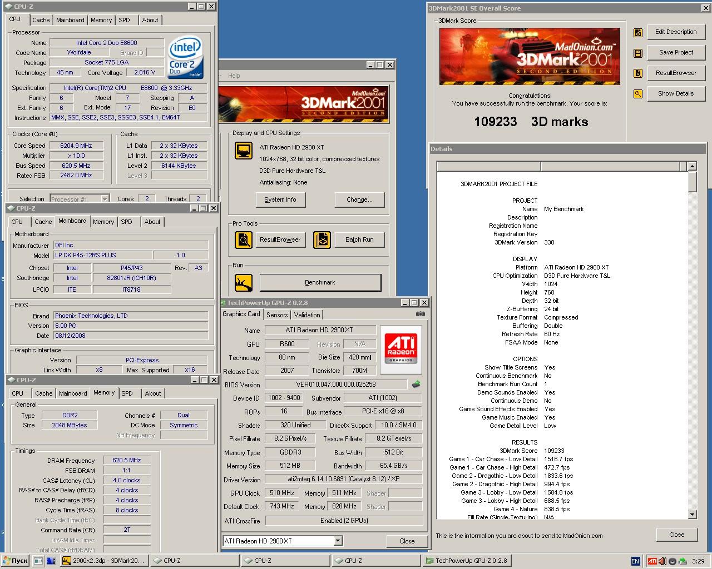Click the 109233 3D marks score
Image resolution: width=712 pixels, height=569 pixels.
[531, 122]
